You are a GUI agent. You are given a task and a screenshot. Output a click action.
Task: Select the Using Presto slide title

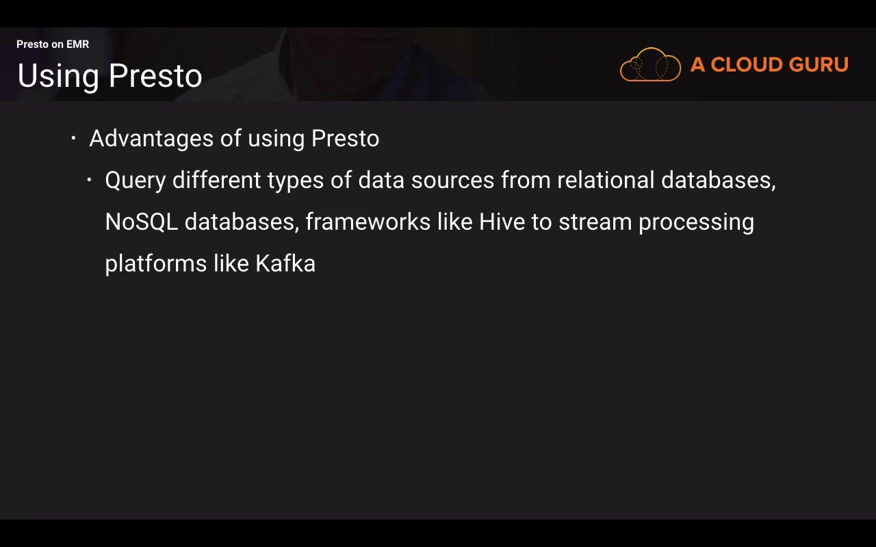click(x=109, y=76)
